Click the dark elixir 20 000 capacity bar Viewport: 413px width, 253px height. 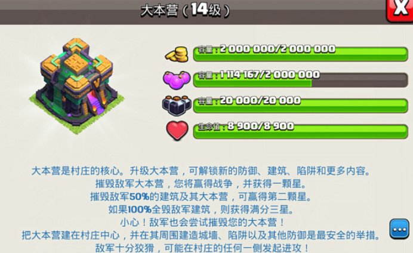pos(301,106)
